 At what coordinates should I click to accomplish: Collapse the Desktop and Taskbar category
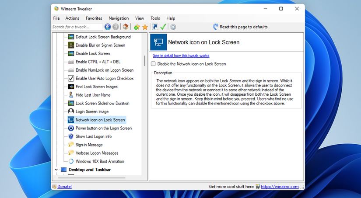click(56, 170)
